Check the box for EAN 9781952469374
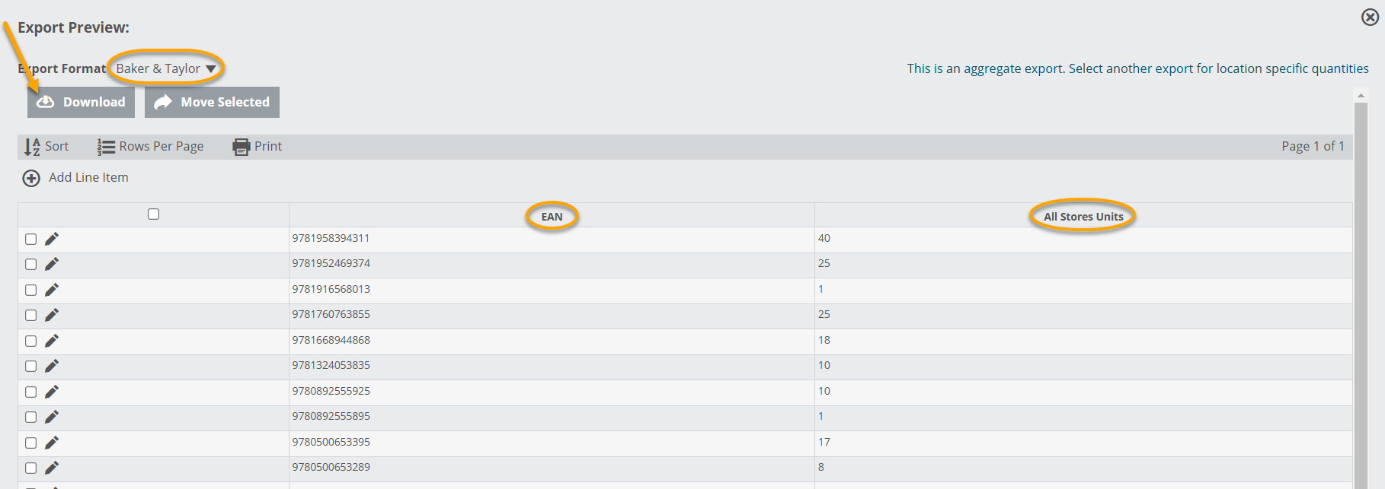Viewport: 1385px width, 489px height. [x=31, y=265]
